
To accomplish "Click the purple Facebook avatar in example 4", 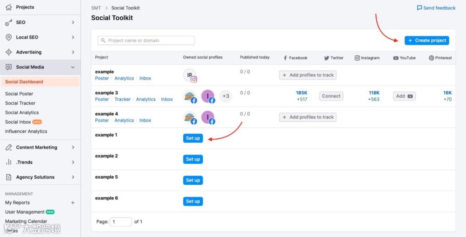I will tap(208, 117).
